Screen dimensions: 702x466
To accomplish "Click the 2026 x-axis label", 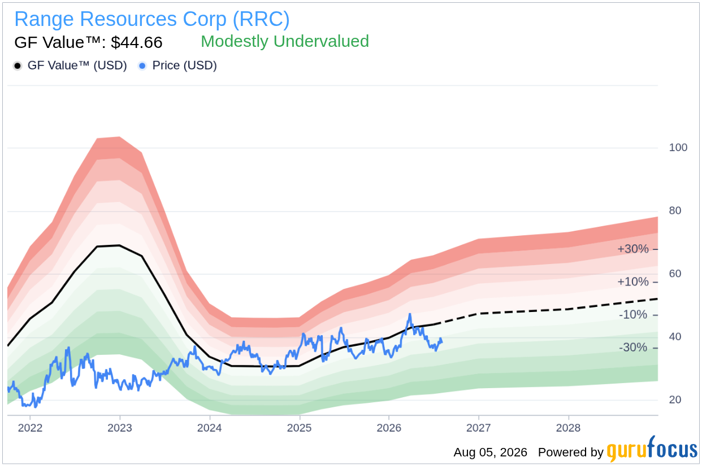I will (389, 428).
